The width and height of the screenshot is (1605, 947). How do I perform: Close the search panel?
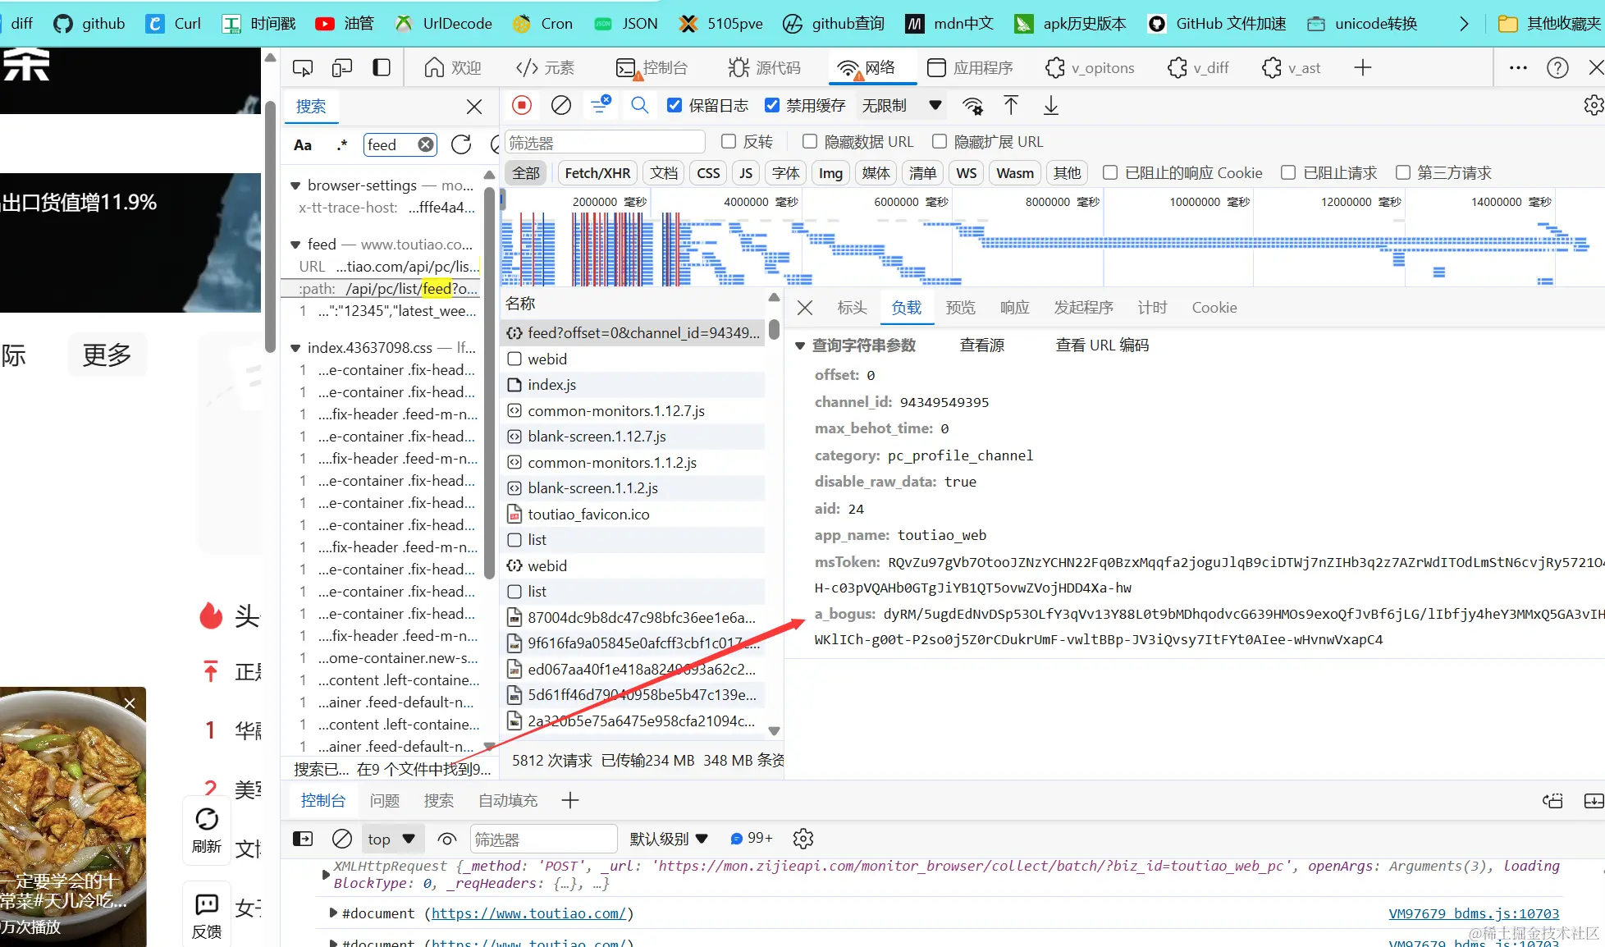click(474, 107)
